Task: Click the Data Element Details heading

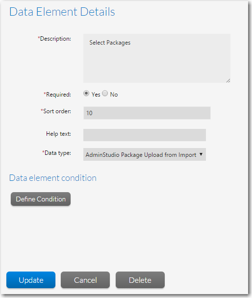Action: [x=62, y=12]
